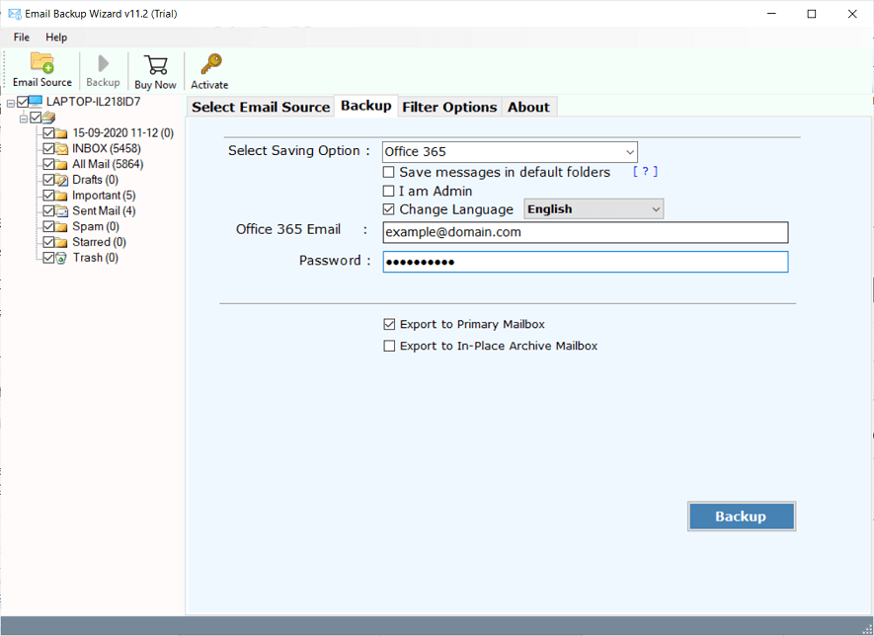Uncheck the mailbox account checkbox
The width and height of the screenshot is (874, 636).
36,118
